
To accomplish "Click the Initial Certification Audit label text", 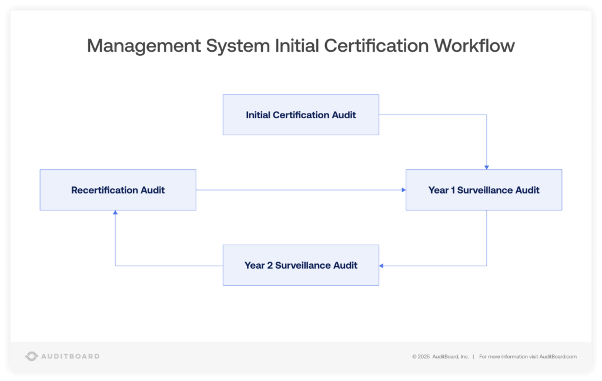I will coord(301,115).
